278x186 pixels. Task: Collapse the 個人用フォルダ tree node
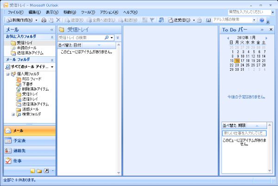point(7,74)
